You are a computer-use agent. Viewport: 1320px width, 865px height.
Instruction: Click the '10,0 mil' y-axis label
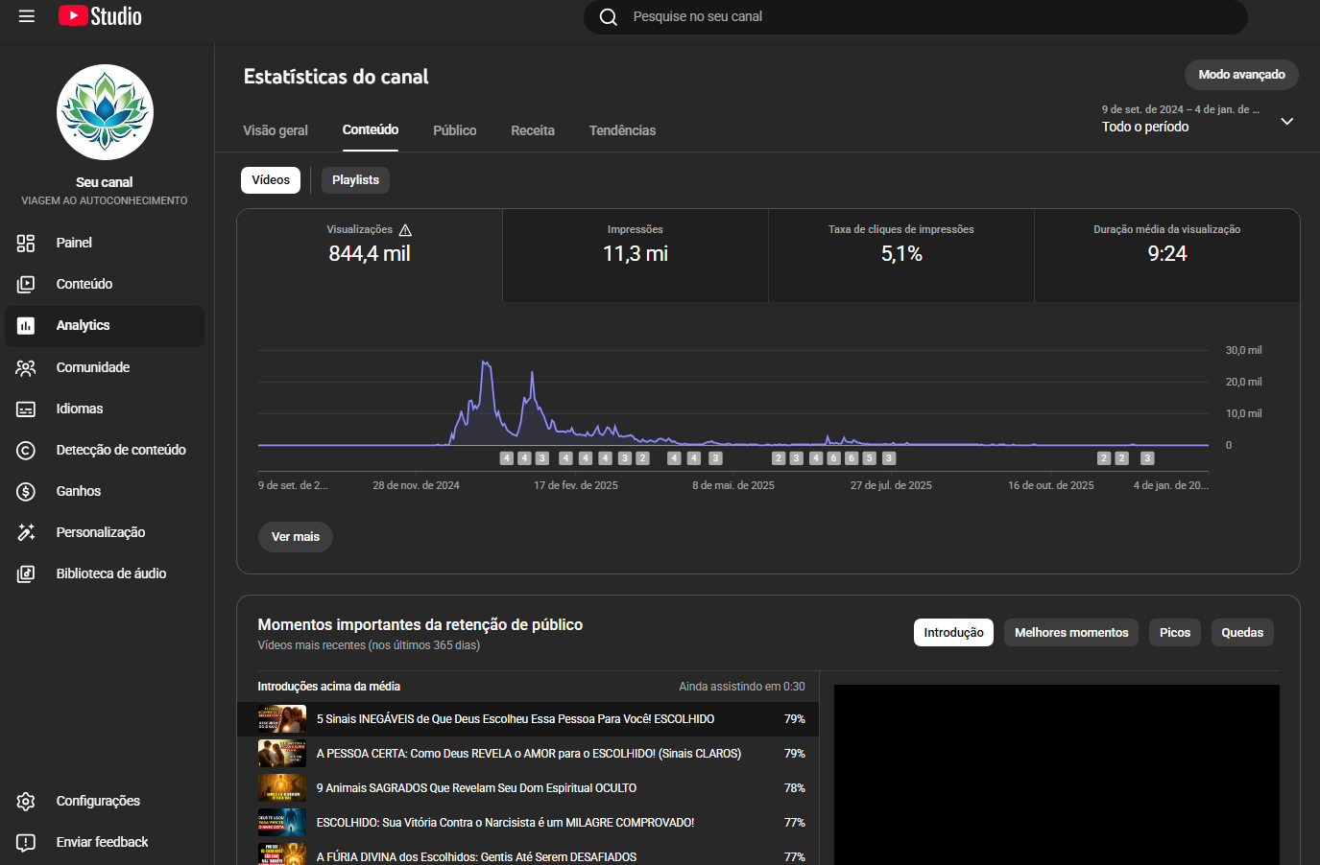click(1243, 413)
